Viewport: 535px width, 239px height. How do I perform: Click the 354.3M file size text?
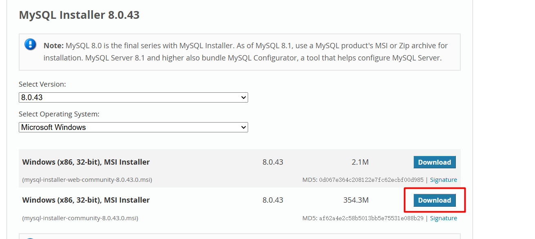click(356, 200)
